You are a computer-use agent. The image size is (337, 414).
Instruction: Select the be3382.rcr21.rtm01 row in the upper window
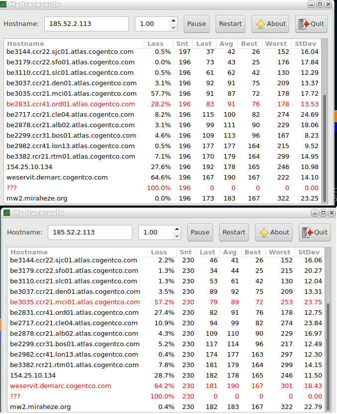[x=163, y=157]
